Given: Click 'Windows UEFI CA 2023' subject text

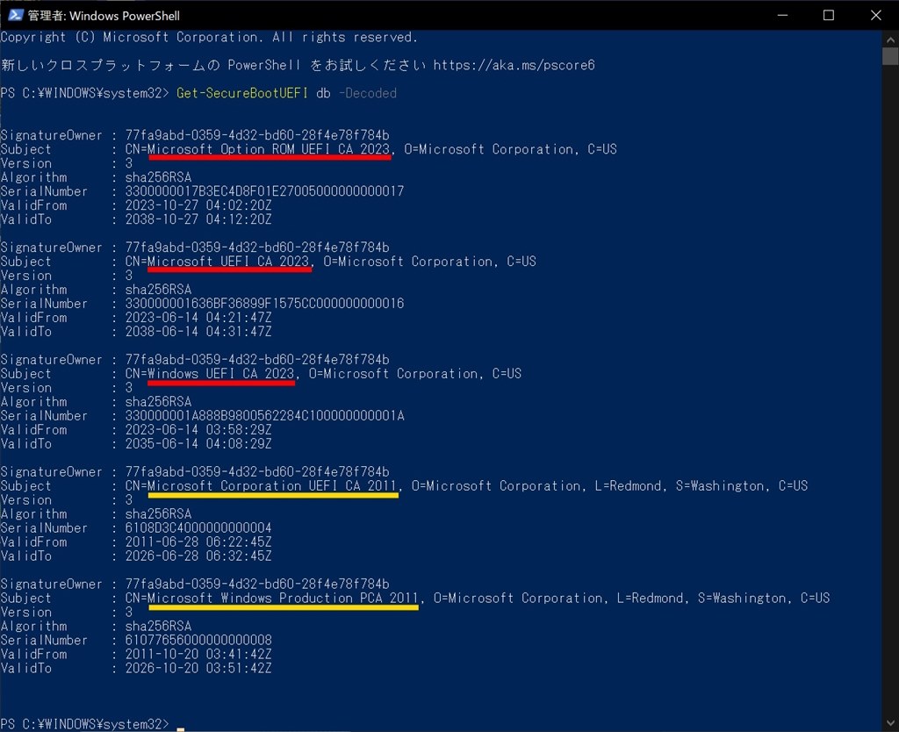Looking at the screenshot, I should 220,374.
